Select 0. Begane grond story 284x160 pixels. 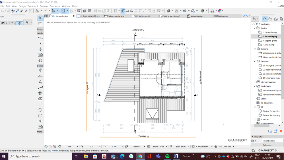coord(270,41)
